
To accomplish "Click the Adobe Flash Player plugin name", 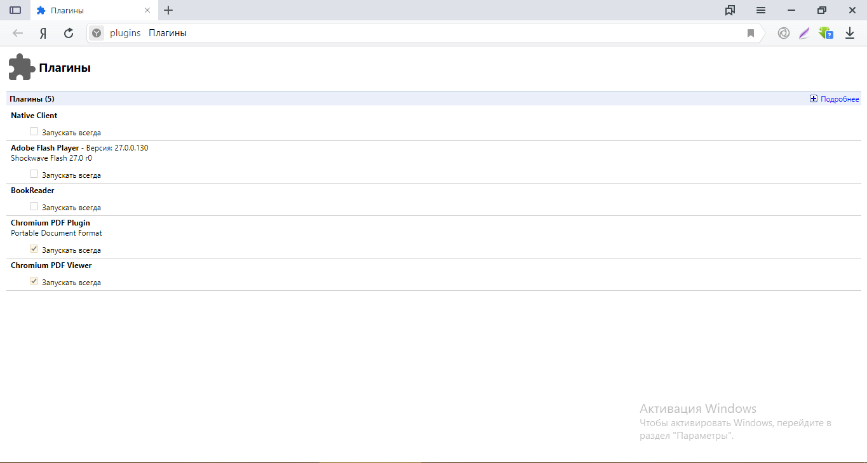I will [44, 148].
